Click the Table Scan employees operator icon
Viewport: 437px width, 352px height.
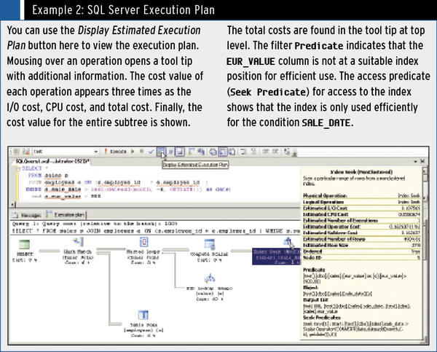[143, 316]
